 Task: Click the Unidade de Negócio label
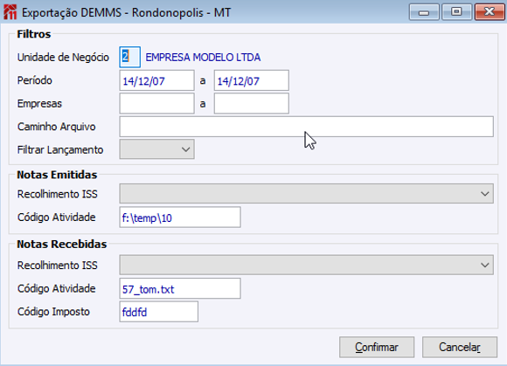coord(63,58)
